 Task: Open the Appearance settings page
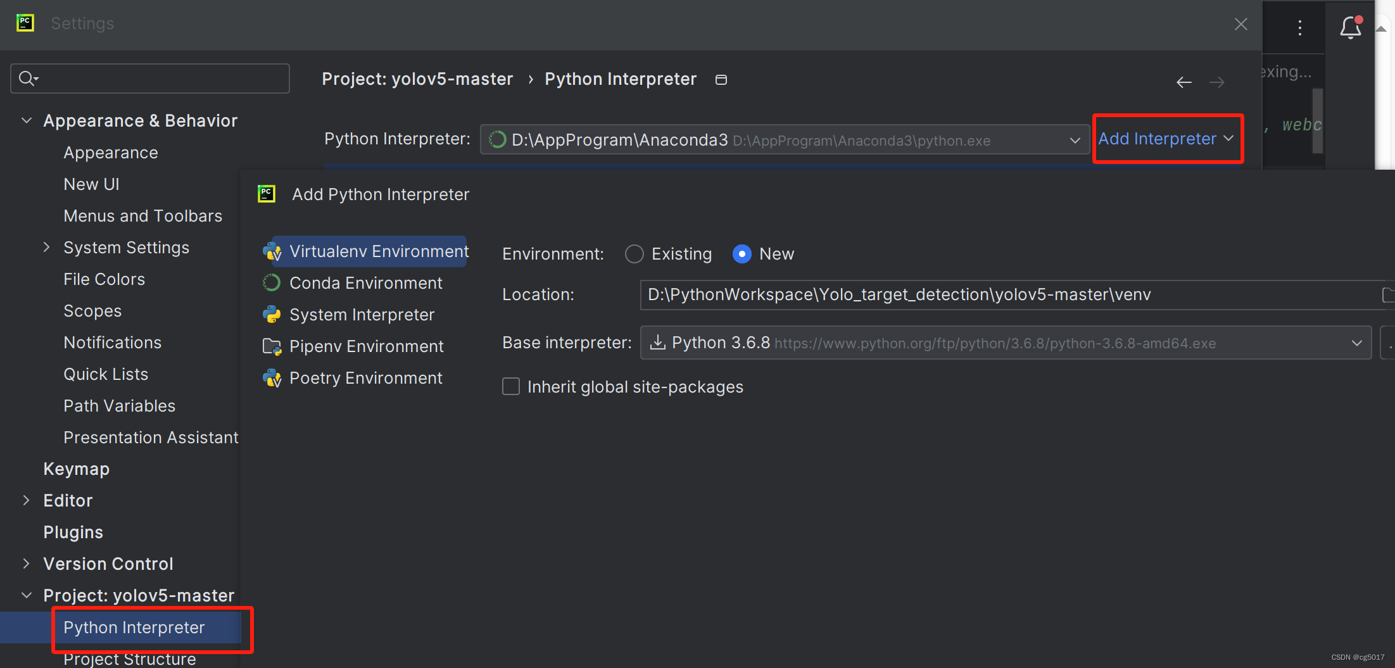[111, 153]
